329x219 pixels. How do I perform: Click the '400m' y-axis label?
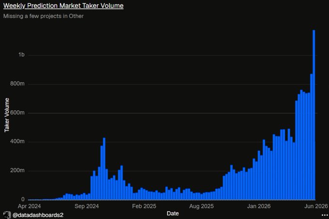(17, 141)
